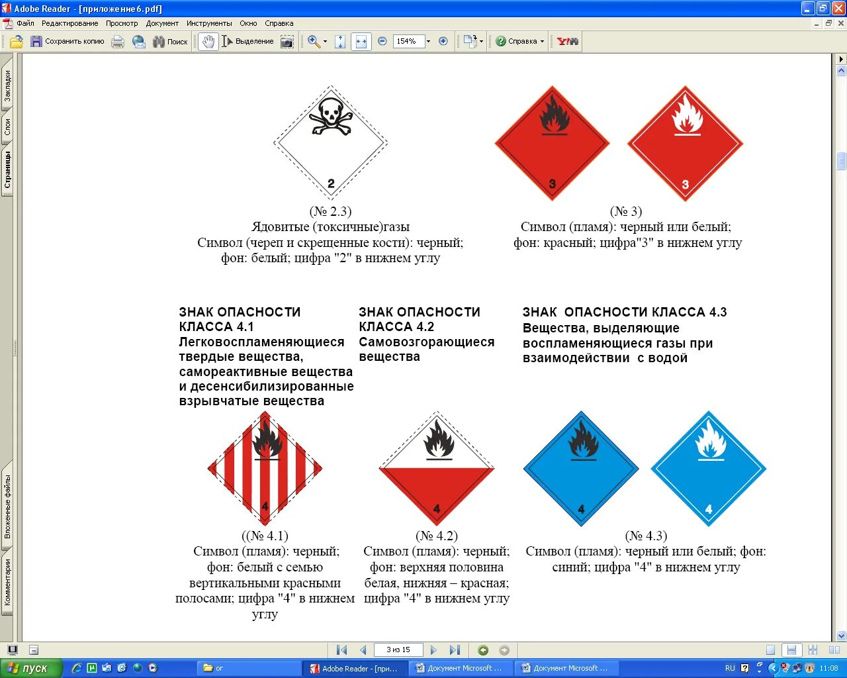Go to the last page
The height and width of the screenshot is (678, 847).
coord(455,650)
